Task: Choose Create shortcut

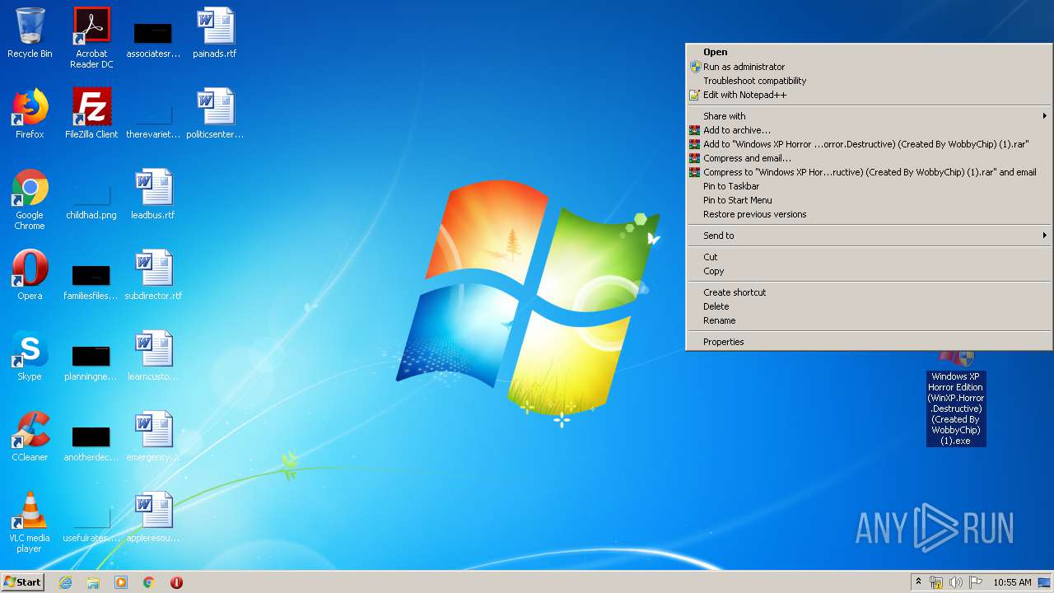Action: click(x=869, y=292)
